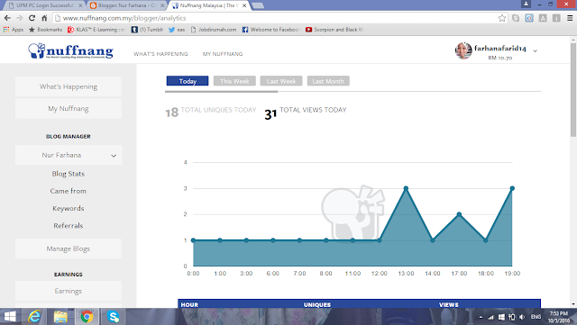Open the Scorpion and Black YouTube bookmark
577x325 pixels.
pyautogui.click(x=334, y=30)
